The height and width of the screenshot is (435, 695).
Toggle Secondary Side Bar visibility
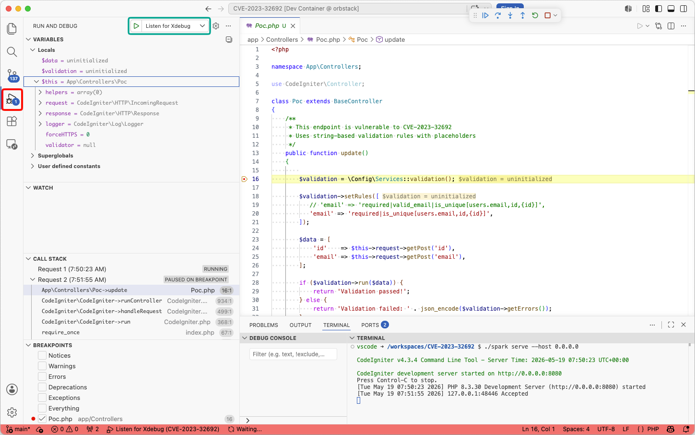tap(683, 9)
